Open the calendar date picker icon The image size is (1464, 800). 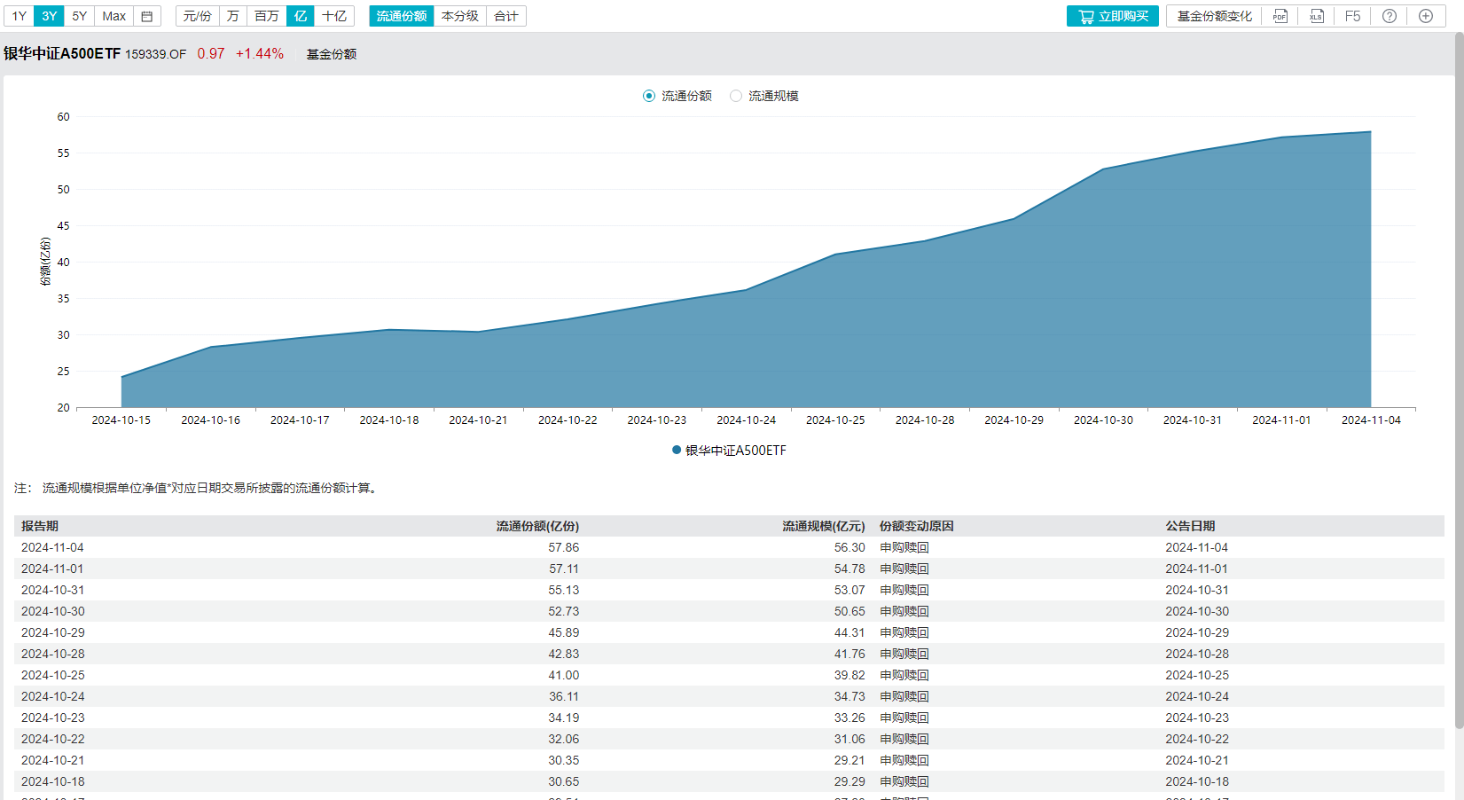[146, 15]
